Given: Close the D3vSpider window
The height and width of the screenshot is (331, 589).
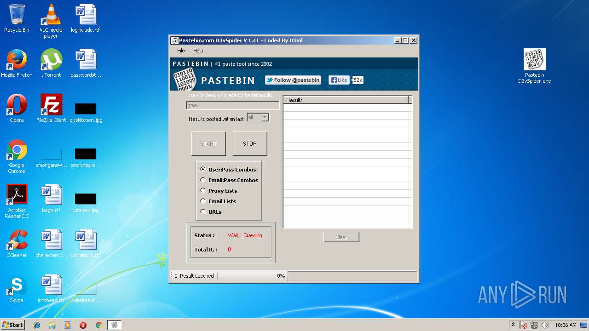Looking at the screenshot, I should click(413, 40).
